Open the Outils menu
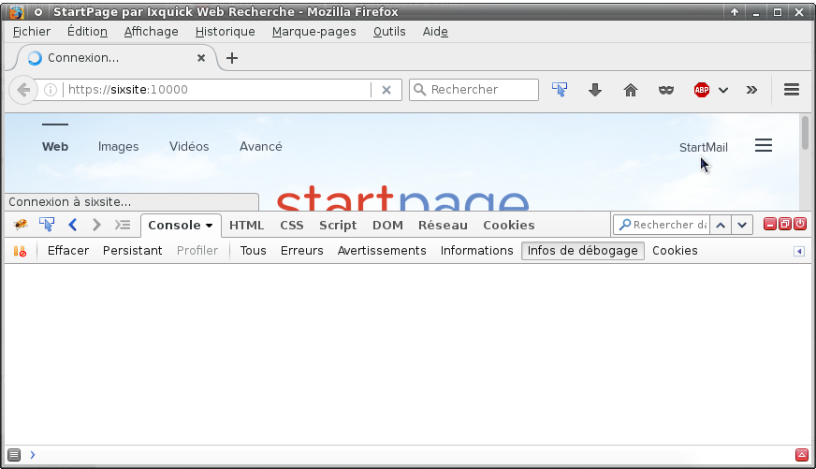Image resolution: width=816 pixels, height=469 pixels. 389,31
